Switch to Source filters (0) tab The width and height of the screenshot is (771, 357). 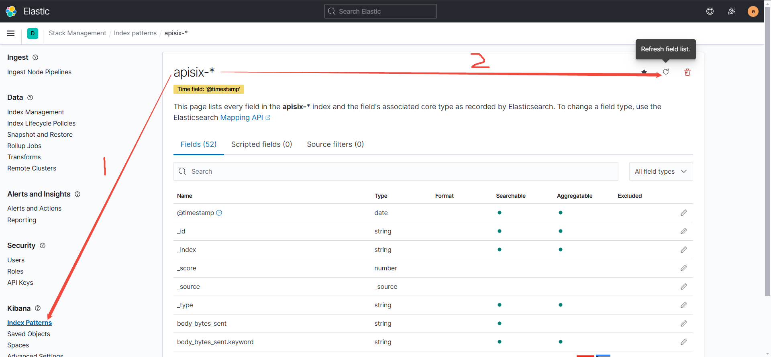335,144
